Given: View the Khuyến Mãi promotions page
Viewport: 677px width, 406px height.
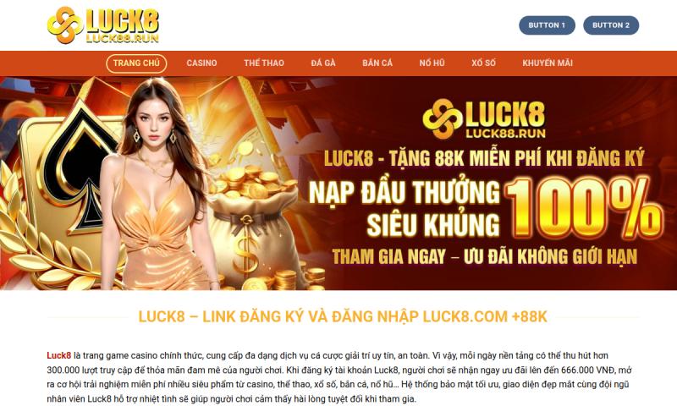Looking at the screenshot, I should point(548,63).
